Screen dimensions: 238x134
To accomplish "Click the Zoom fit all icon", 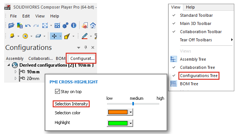I will click(57, 25).
